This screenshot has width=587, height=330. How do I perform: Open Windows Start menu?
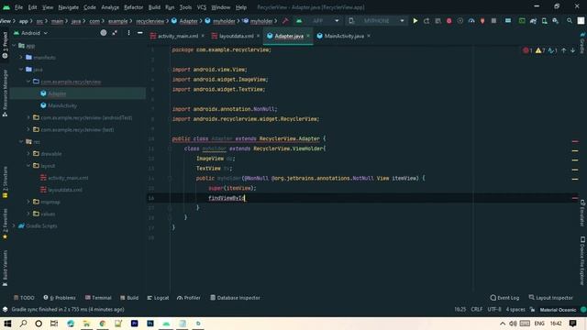click(x=7, y=324)
